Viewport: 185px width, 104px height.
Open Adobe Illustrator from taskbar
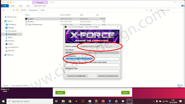83,101
